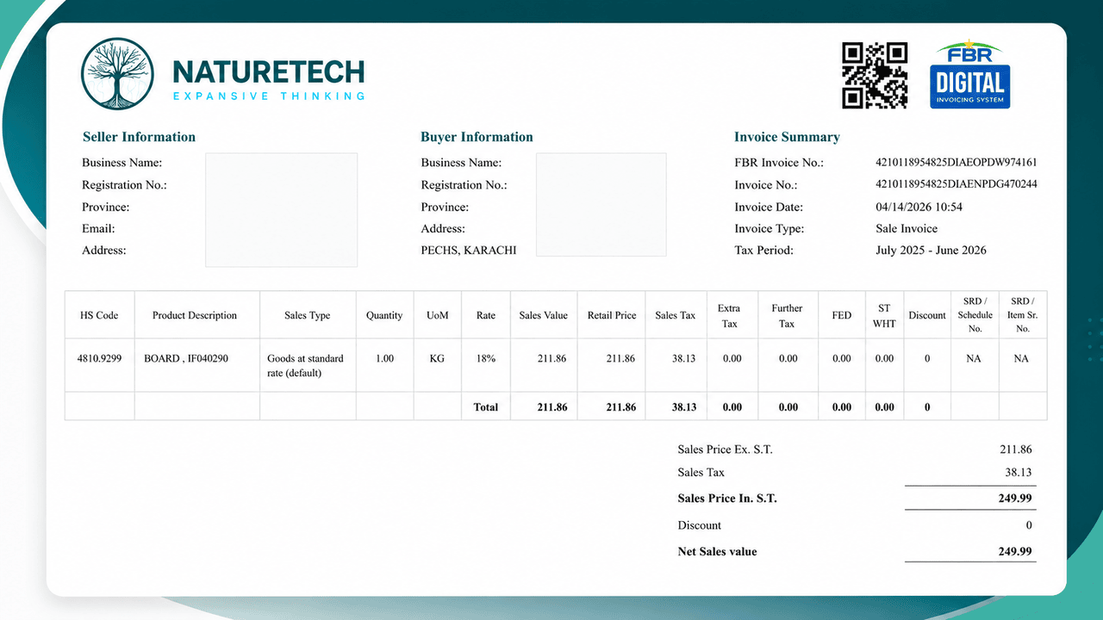This screenshot has height=620, width=1103.
Task: Click the Buyer Information heading
Action: click(477, 137)
